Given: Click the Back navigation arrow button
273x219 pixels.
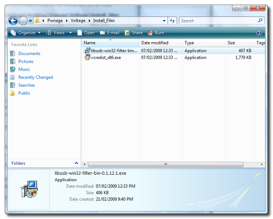Looking at the screenshot, I should click(x=13, y=21).
